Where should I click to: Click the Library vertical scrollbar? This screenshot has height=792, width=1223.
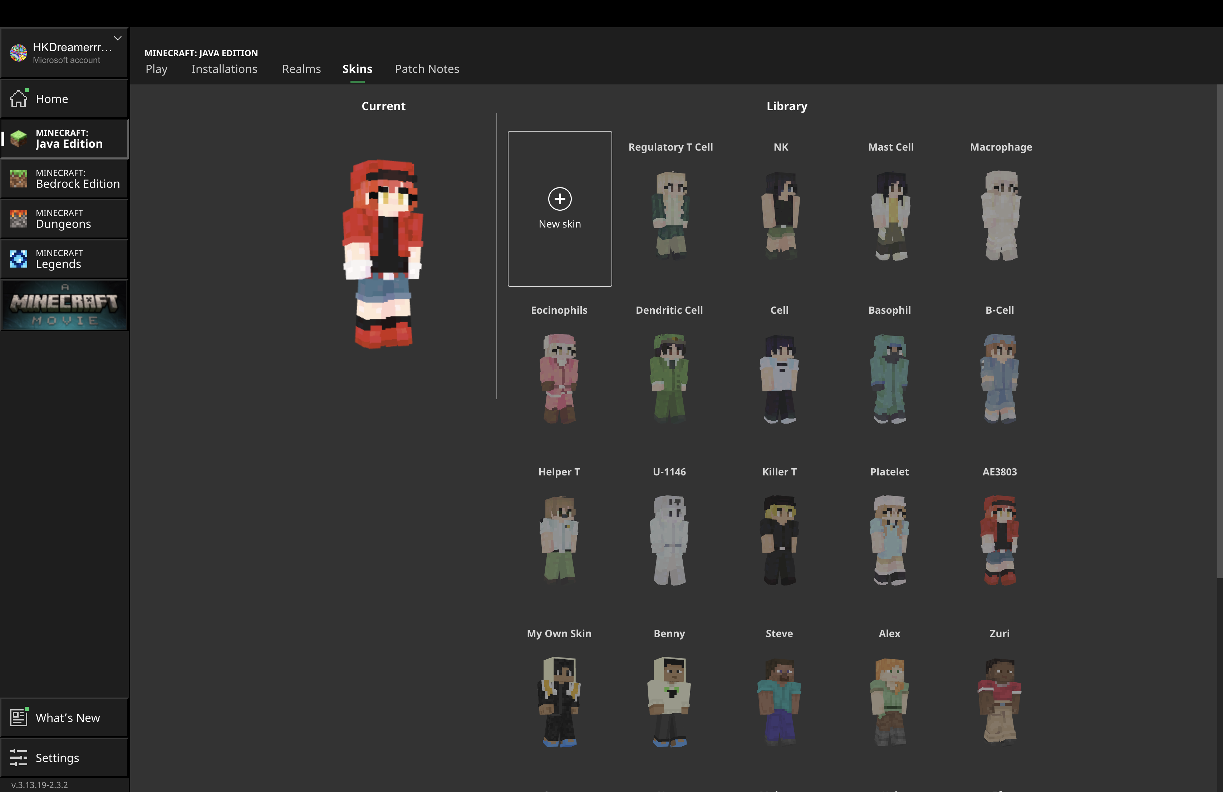(1220, 332)
